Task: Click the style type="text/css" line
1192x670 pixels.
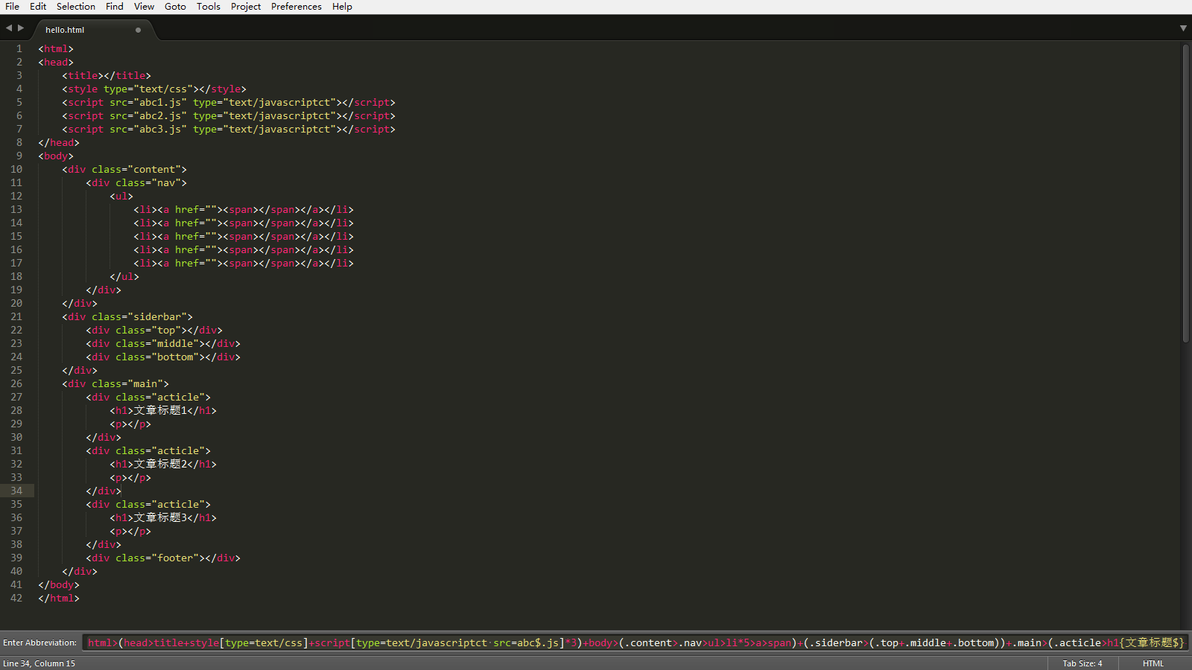Action: [x=154, y=89]
